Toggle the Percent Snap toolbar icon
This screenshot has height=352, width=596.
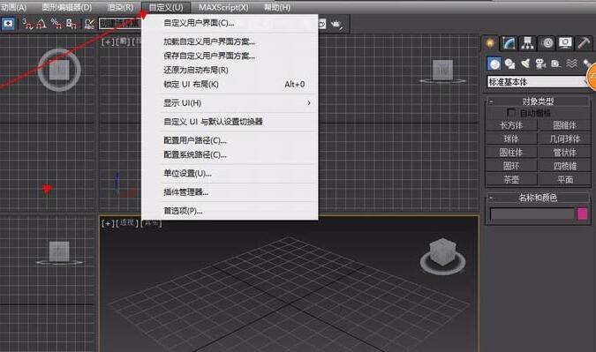[x=57, y=25]
